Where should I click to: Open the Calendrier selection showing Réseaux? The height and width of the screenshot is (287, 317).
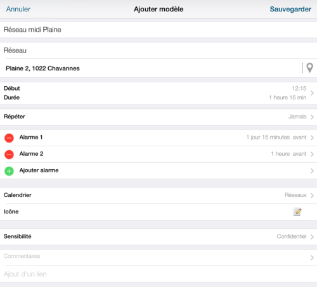click(x=158, y=195)
